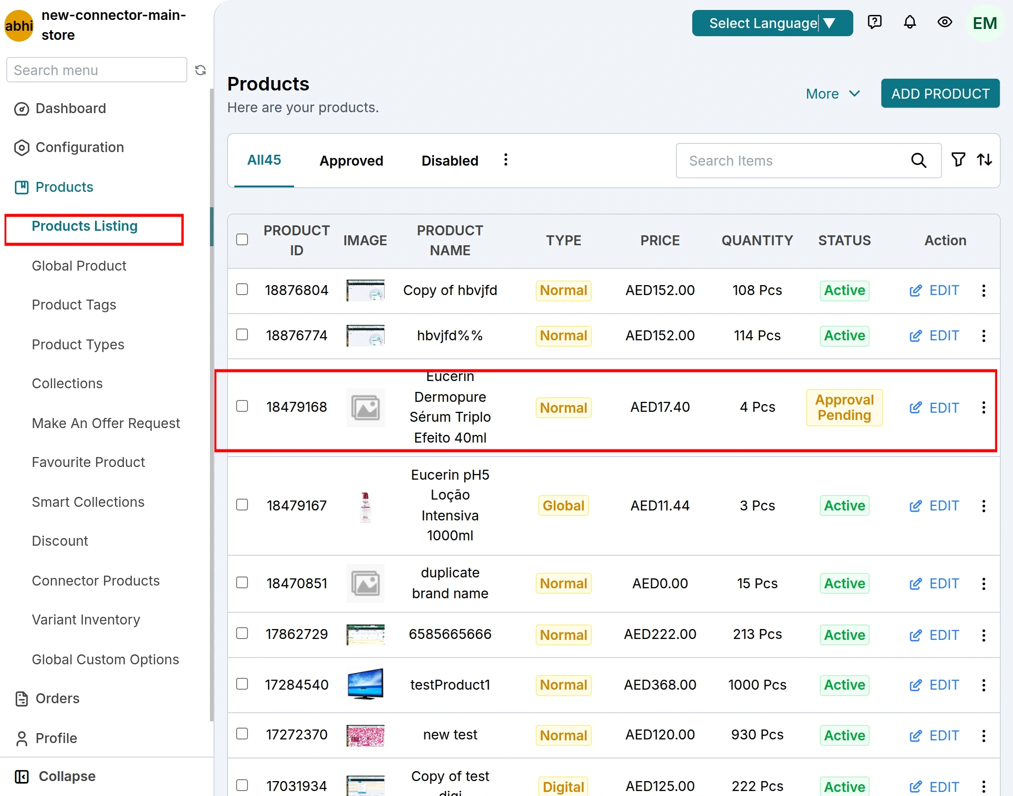
Task: Edit product 6585665666
Action: pos(934,635)
